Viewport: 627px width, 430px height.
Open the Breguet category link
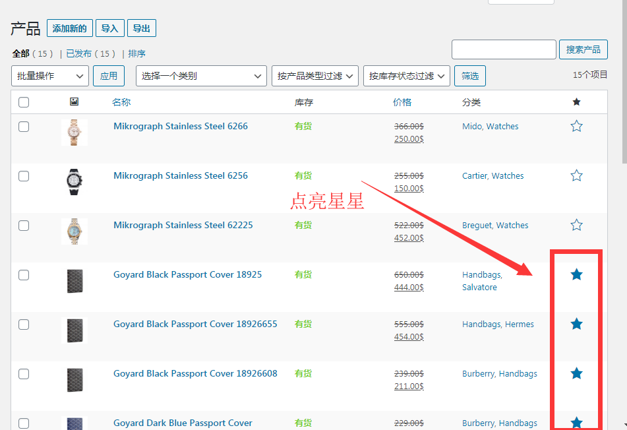coord(477,225)
